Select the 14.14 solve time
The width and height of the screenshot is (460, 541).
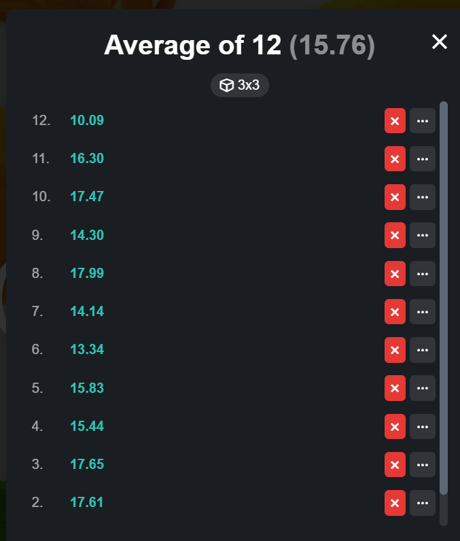[87, 311]
